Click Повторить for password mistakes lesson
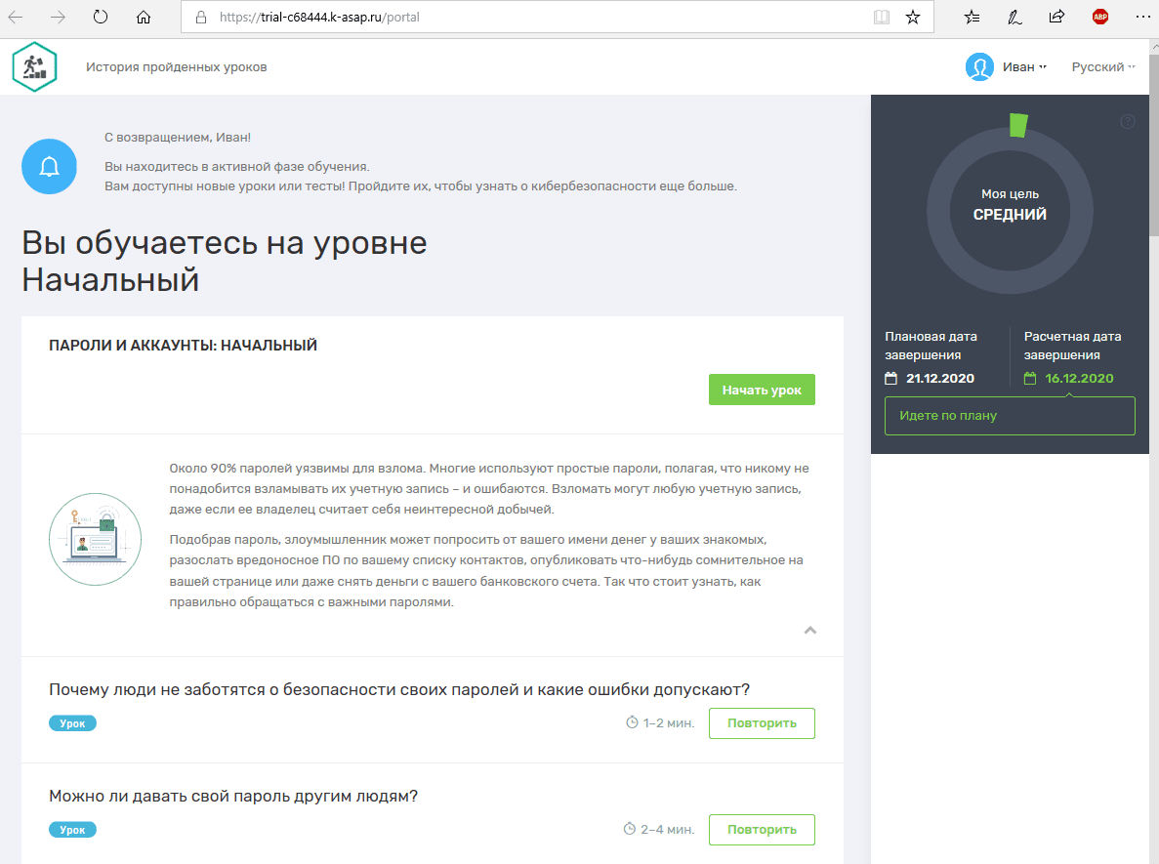1159x864 pixels. pos(762,722)
